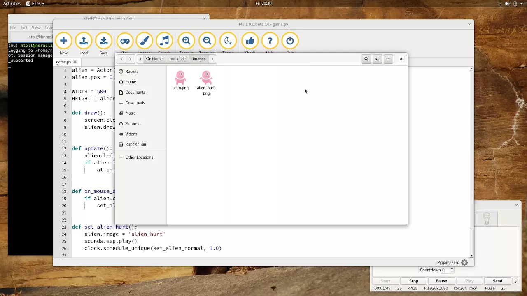527x296 pixels.
Task: Click the sounds.eep.play() code line
Action: click(x=111, y=241)
